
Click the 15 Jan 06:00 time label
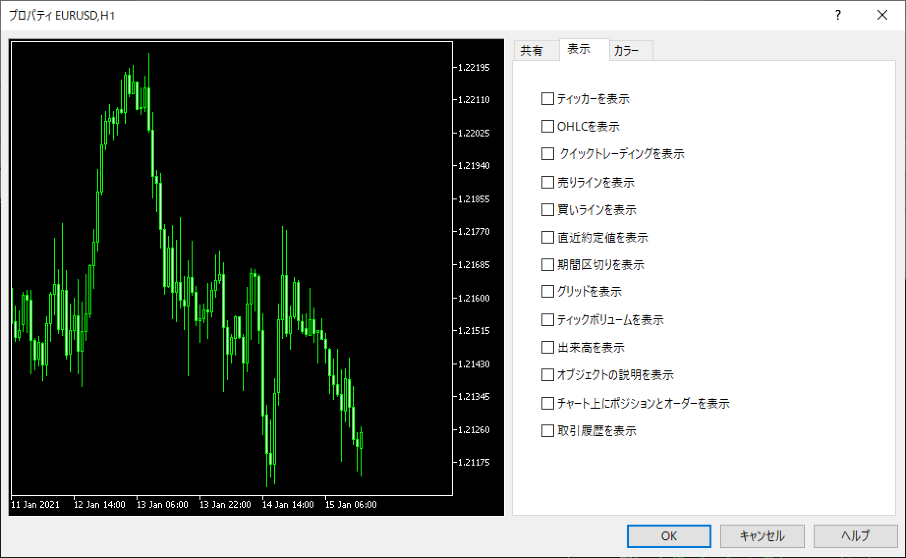[x=351, y=505]
